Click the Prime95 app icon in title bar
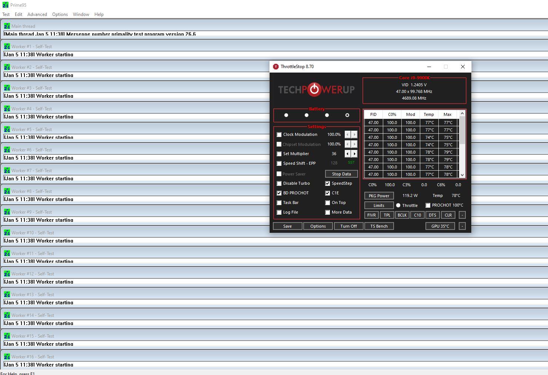 (5, 5)
